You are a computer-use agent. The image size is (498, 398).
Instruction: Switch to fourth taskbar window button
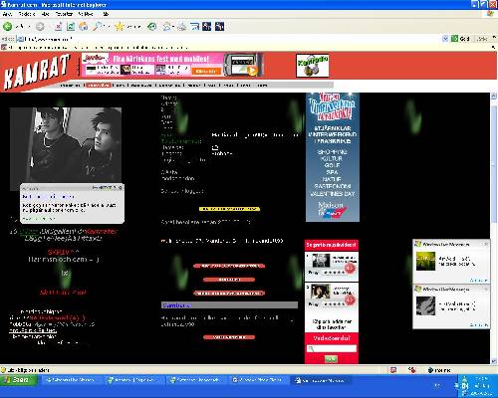[x=260, y=380]
